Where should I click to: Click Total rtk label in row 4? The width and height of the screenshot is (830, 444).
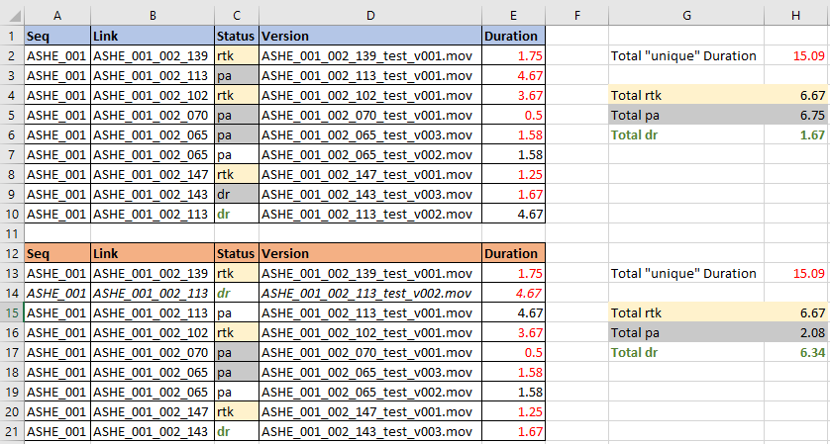pyautogui.click(x=686, y=95)
